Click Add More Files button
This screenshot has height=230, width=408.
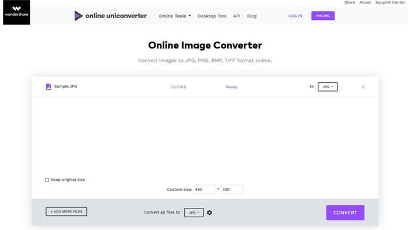66,211
